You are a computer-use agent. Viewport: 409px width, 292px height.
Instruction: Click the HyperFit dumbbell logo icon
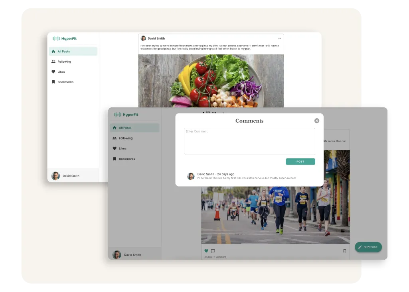117,115
